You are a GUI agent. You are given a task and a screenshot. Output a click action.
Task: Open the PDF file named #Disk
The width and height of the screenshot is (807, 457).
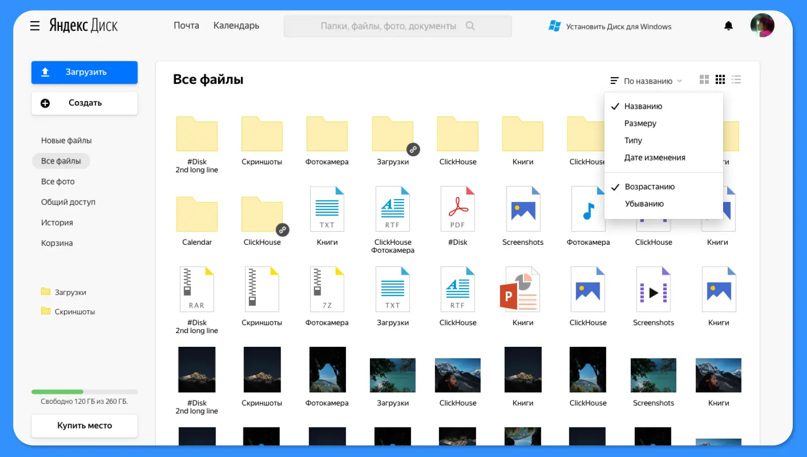[457, 209]
